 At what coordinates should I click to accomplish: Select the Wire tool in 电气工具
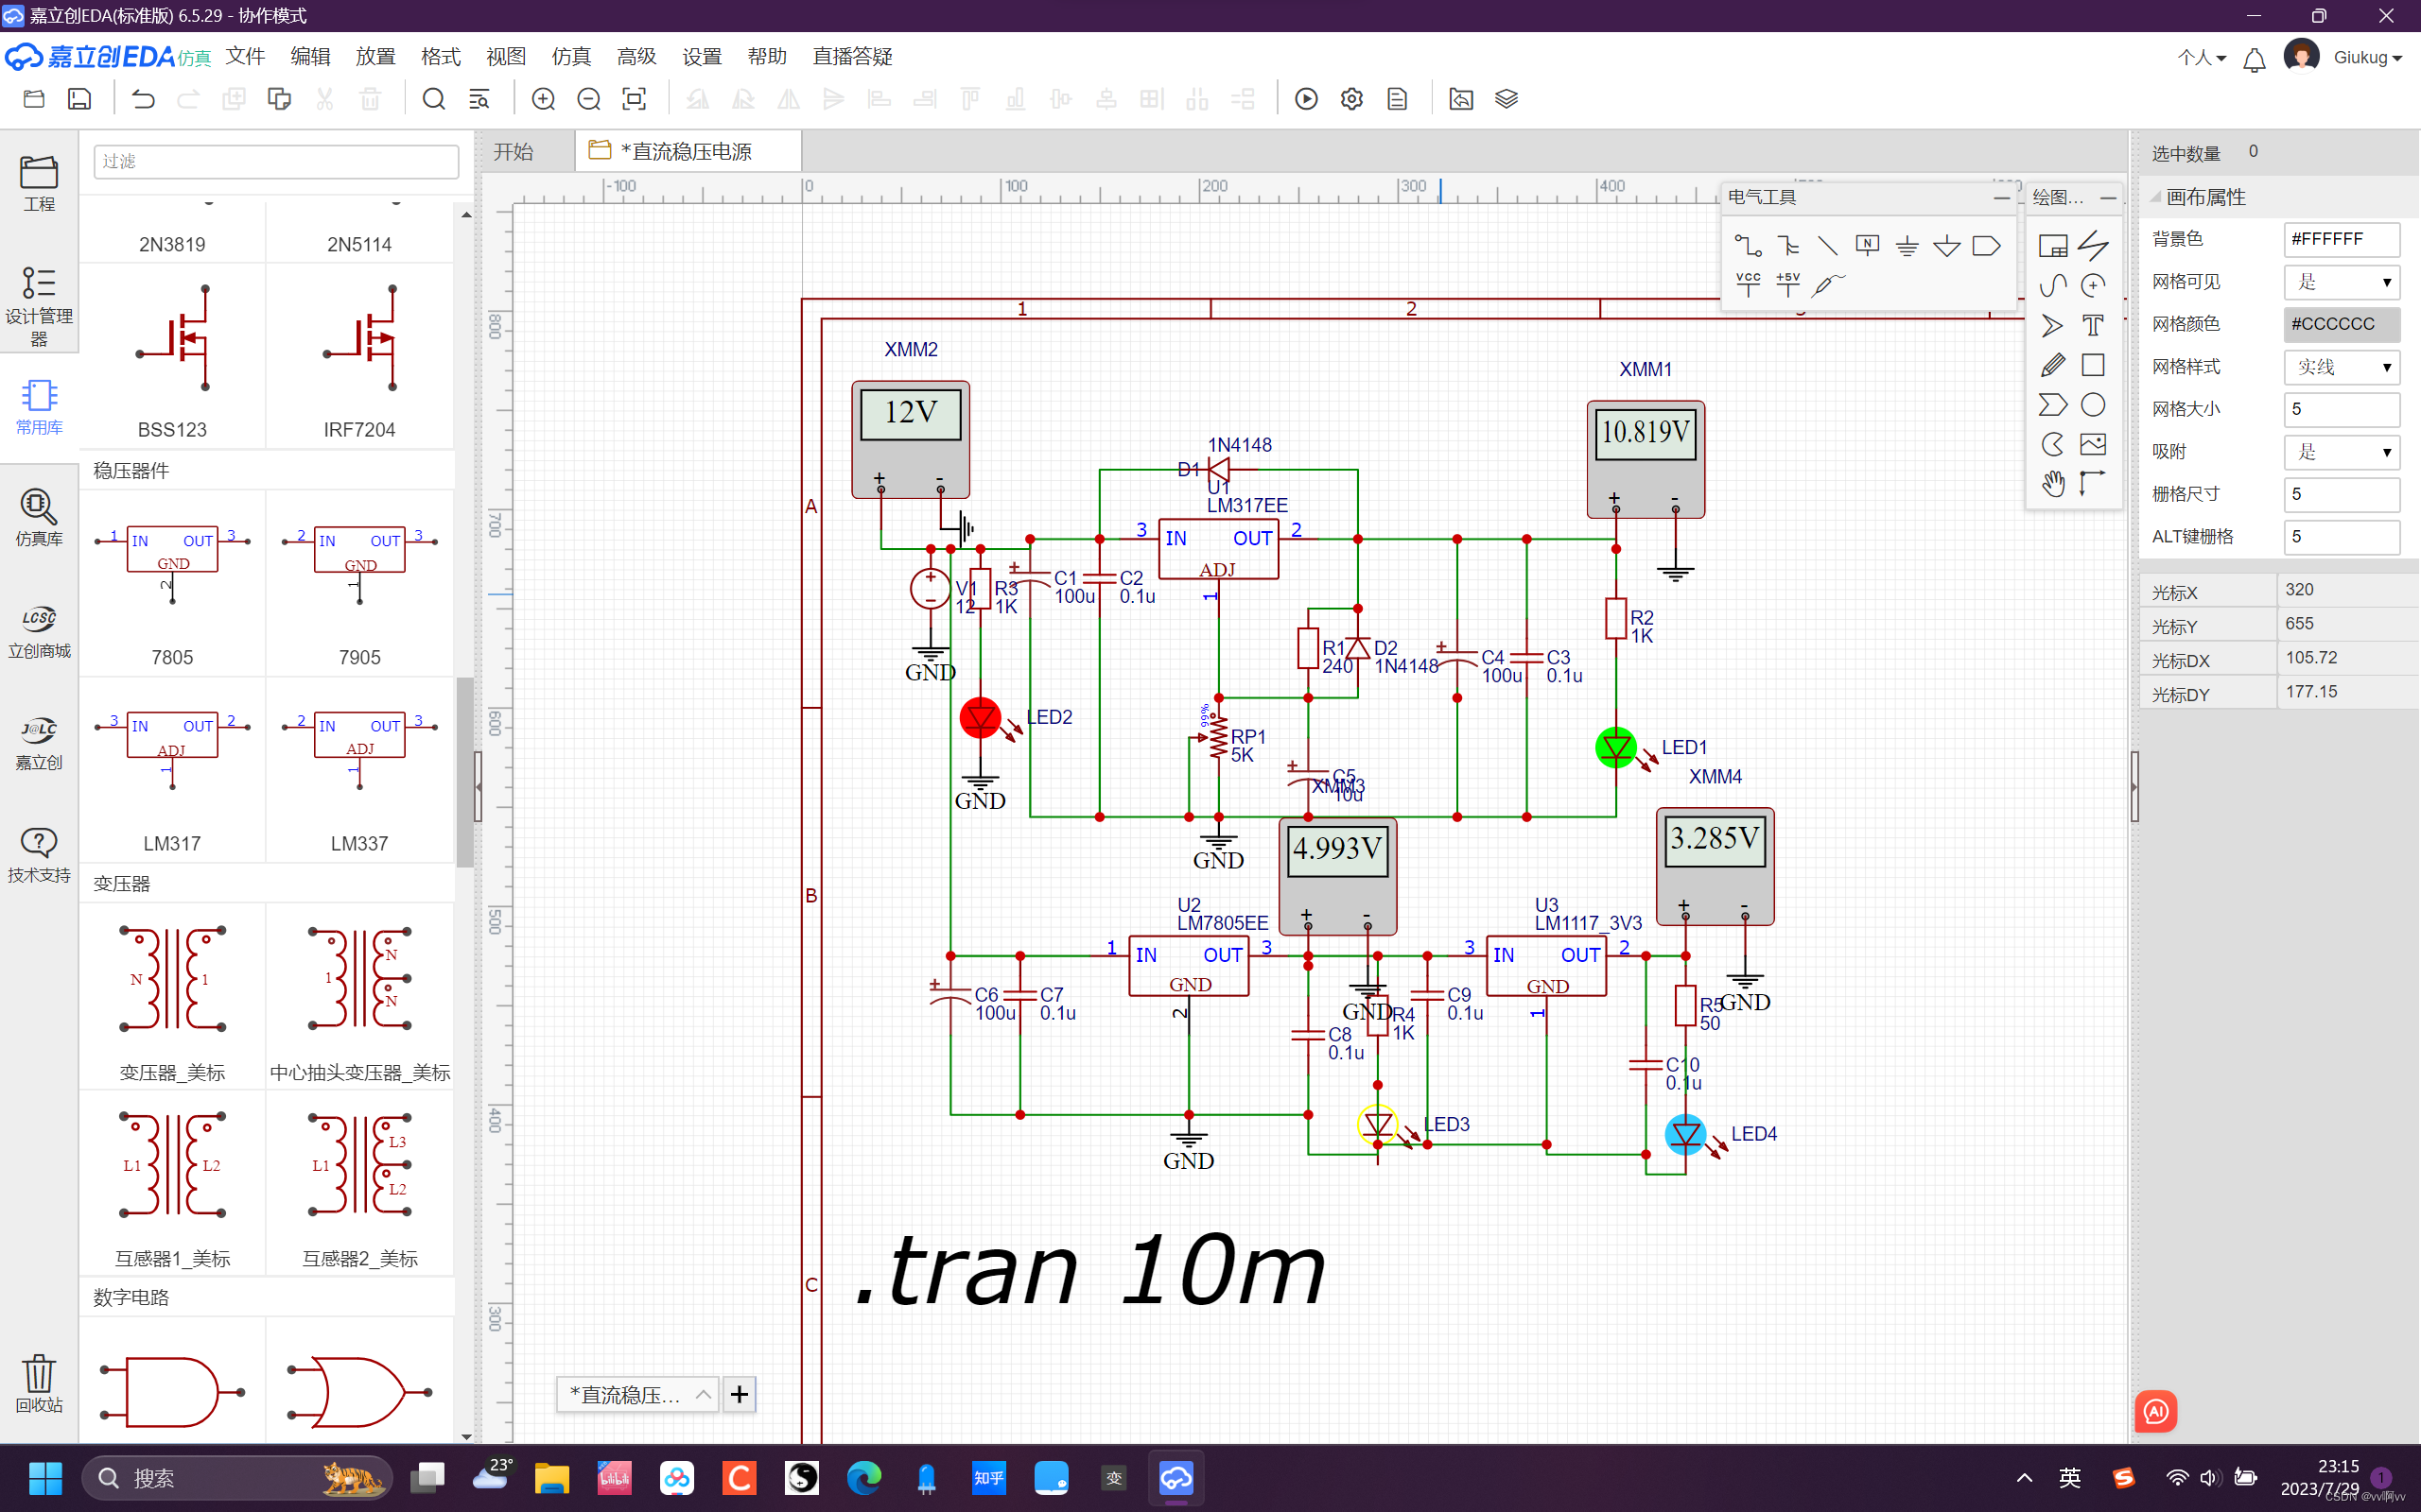click(1747, 245)
